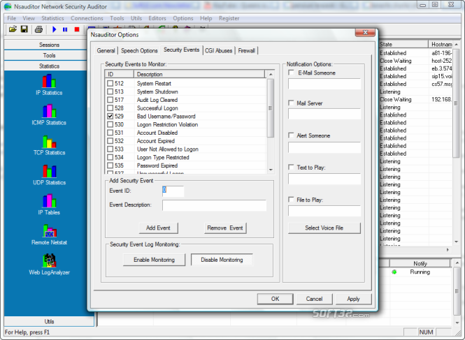Viewport: 465px width, 340px height.
Task: Select the Account Expired event row
Action: click(x=185, y=141)
